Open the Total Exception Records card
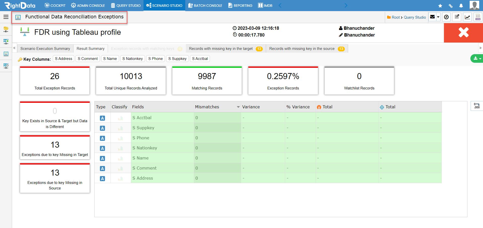The height and width of the screenshot is (228, 483). 55,81
